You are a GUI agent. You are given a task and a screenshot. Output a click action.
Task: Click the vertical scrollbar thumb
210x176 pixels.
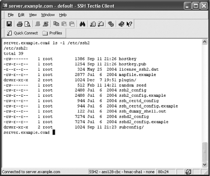(205, 152)
